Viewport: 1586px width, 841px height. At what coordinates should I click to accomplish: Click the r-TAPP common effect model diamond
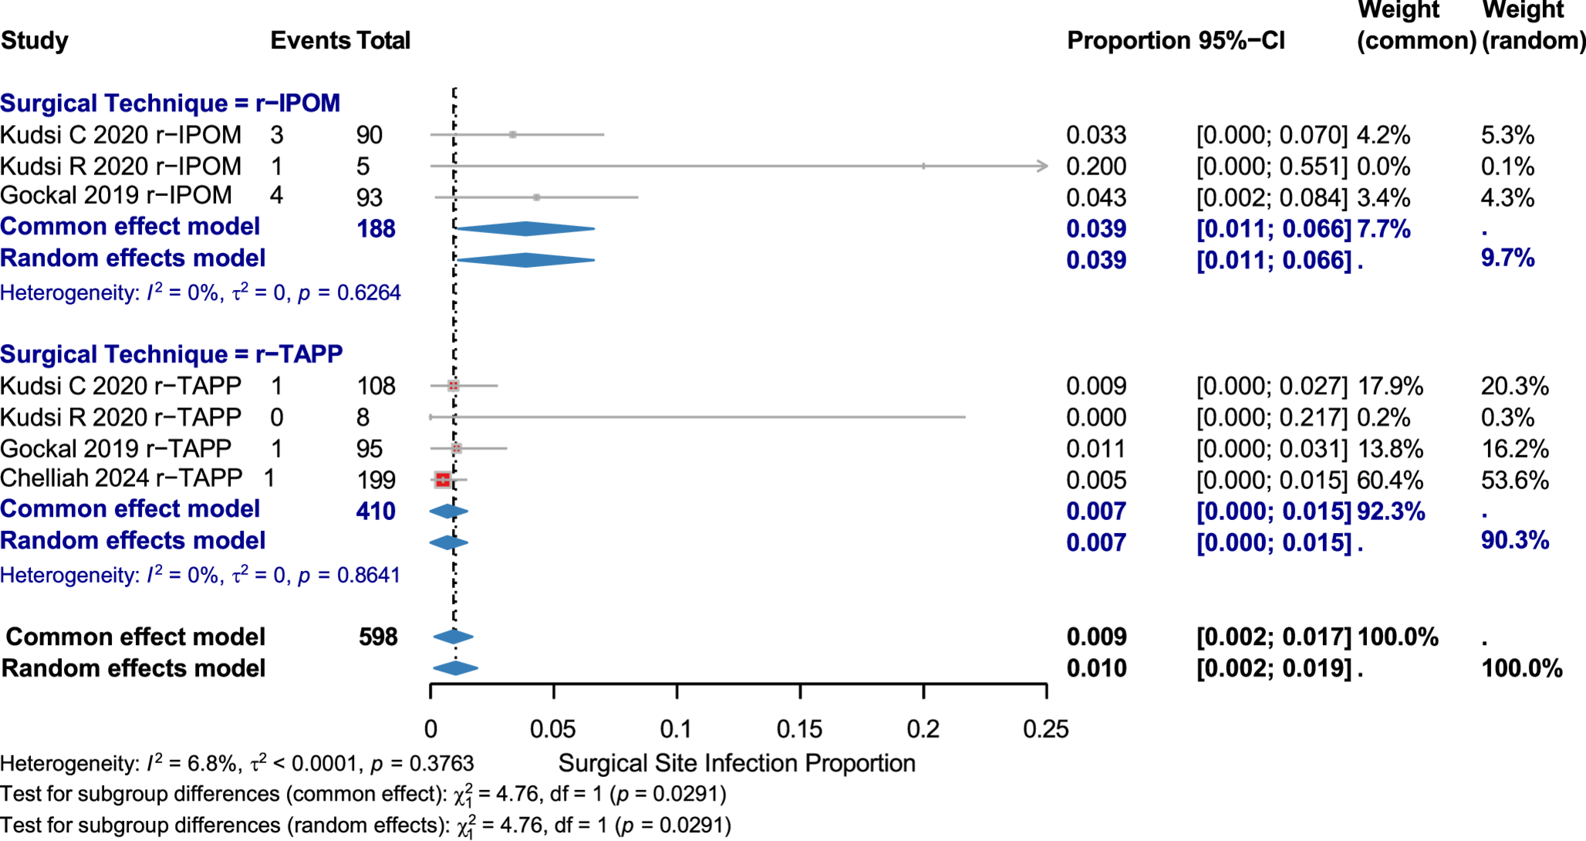[448, 511]
